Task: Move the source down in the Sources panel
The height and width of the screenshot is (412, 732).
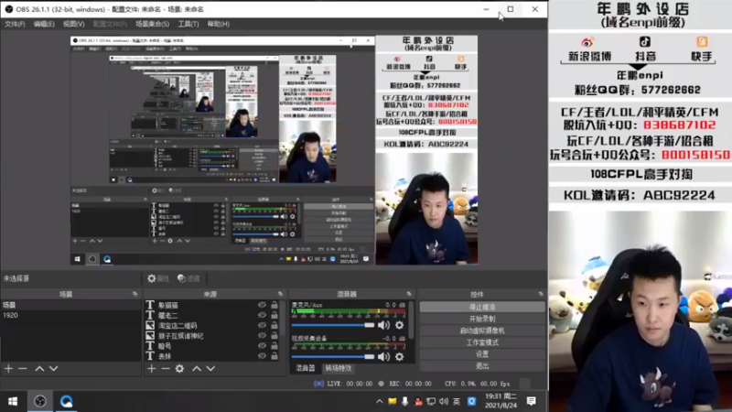Action: click(x=210, y=369)
